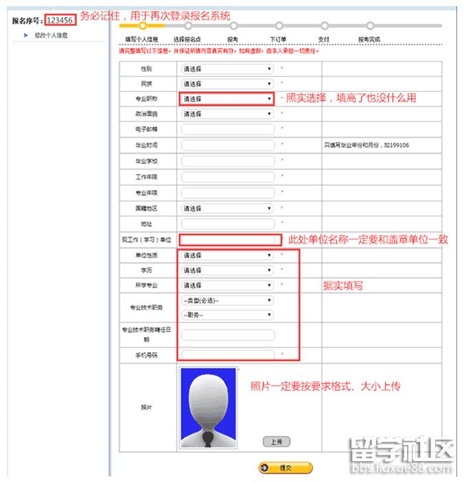Expand the 专业职称 dropdown
The width and height of the screenshot is (464, 483).
click(227, 99)
